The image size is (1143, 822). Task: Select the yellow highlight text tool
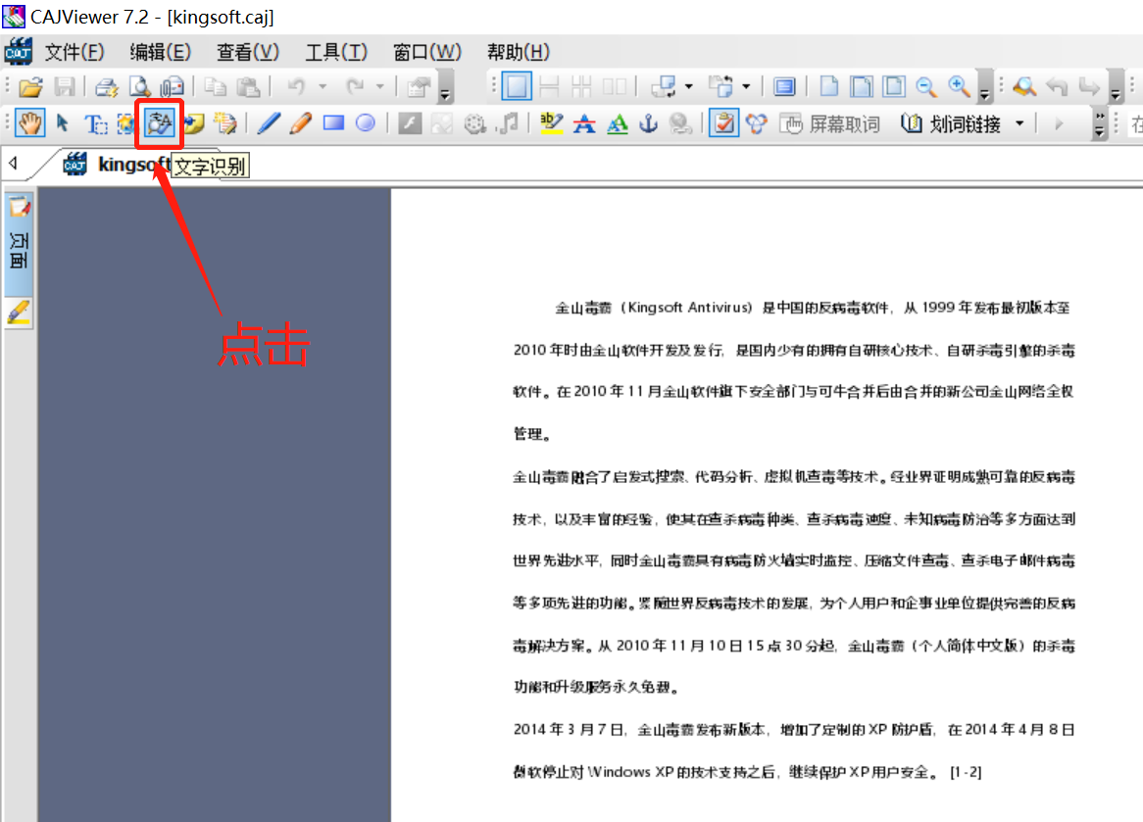point(552,123)
